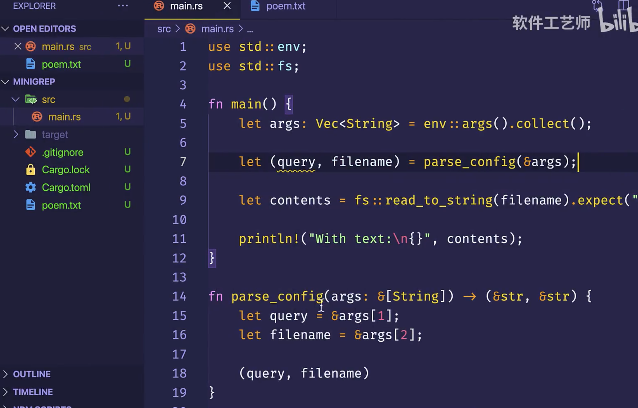Expand the TIMELINE panel
Viewport: 638px width, 408px height.
33,392
